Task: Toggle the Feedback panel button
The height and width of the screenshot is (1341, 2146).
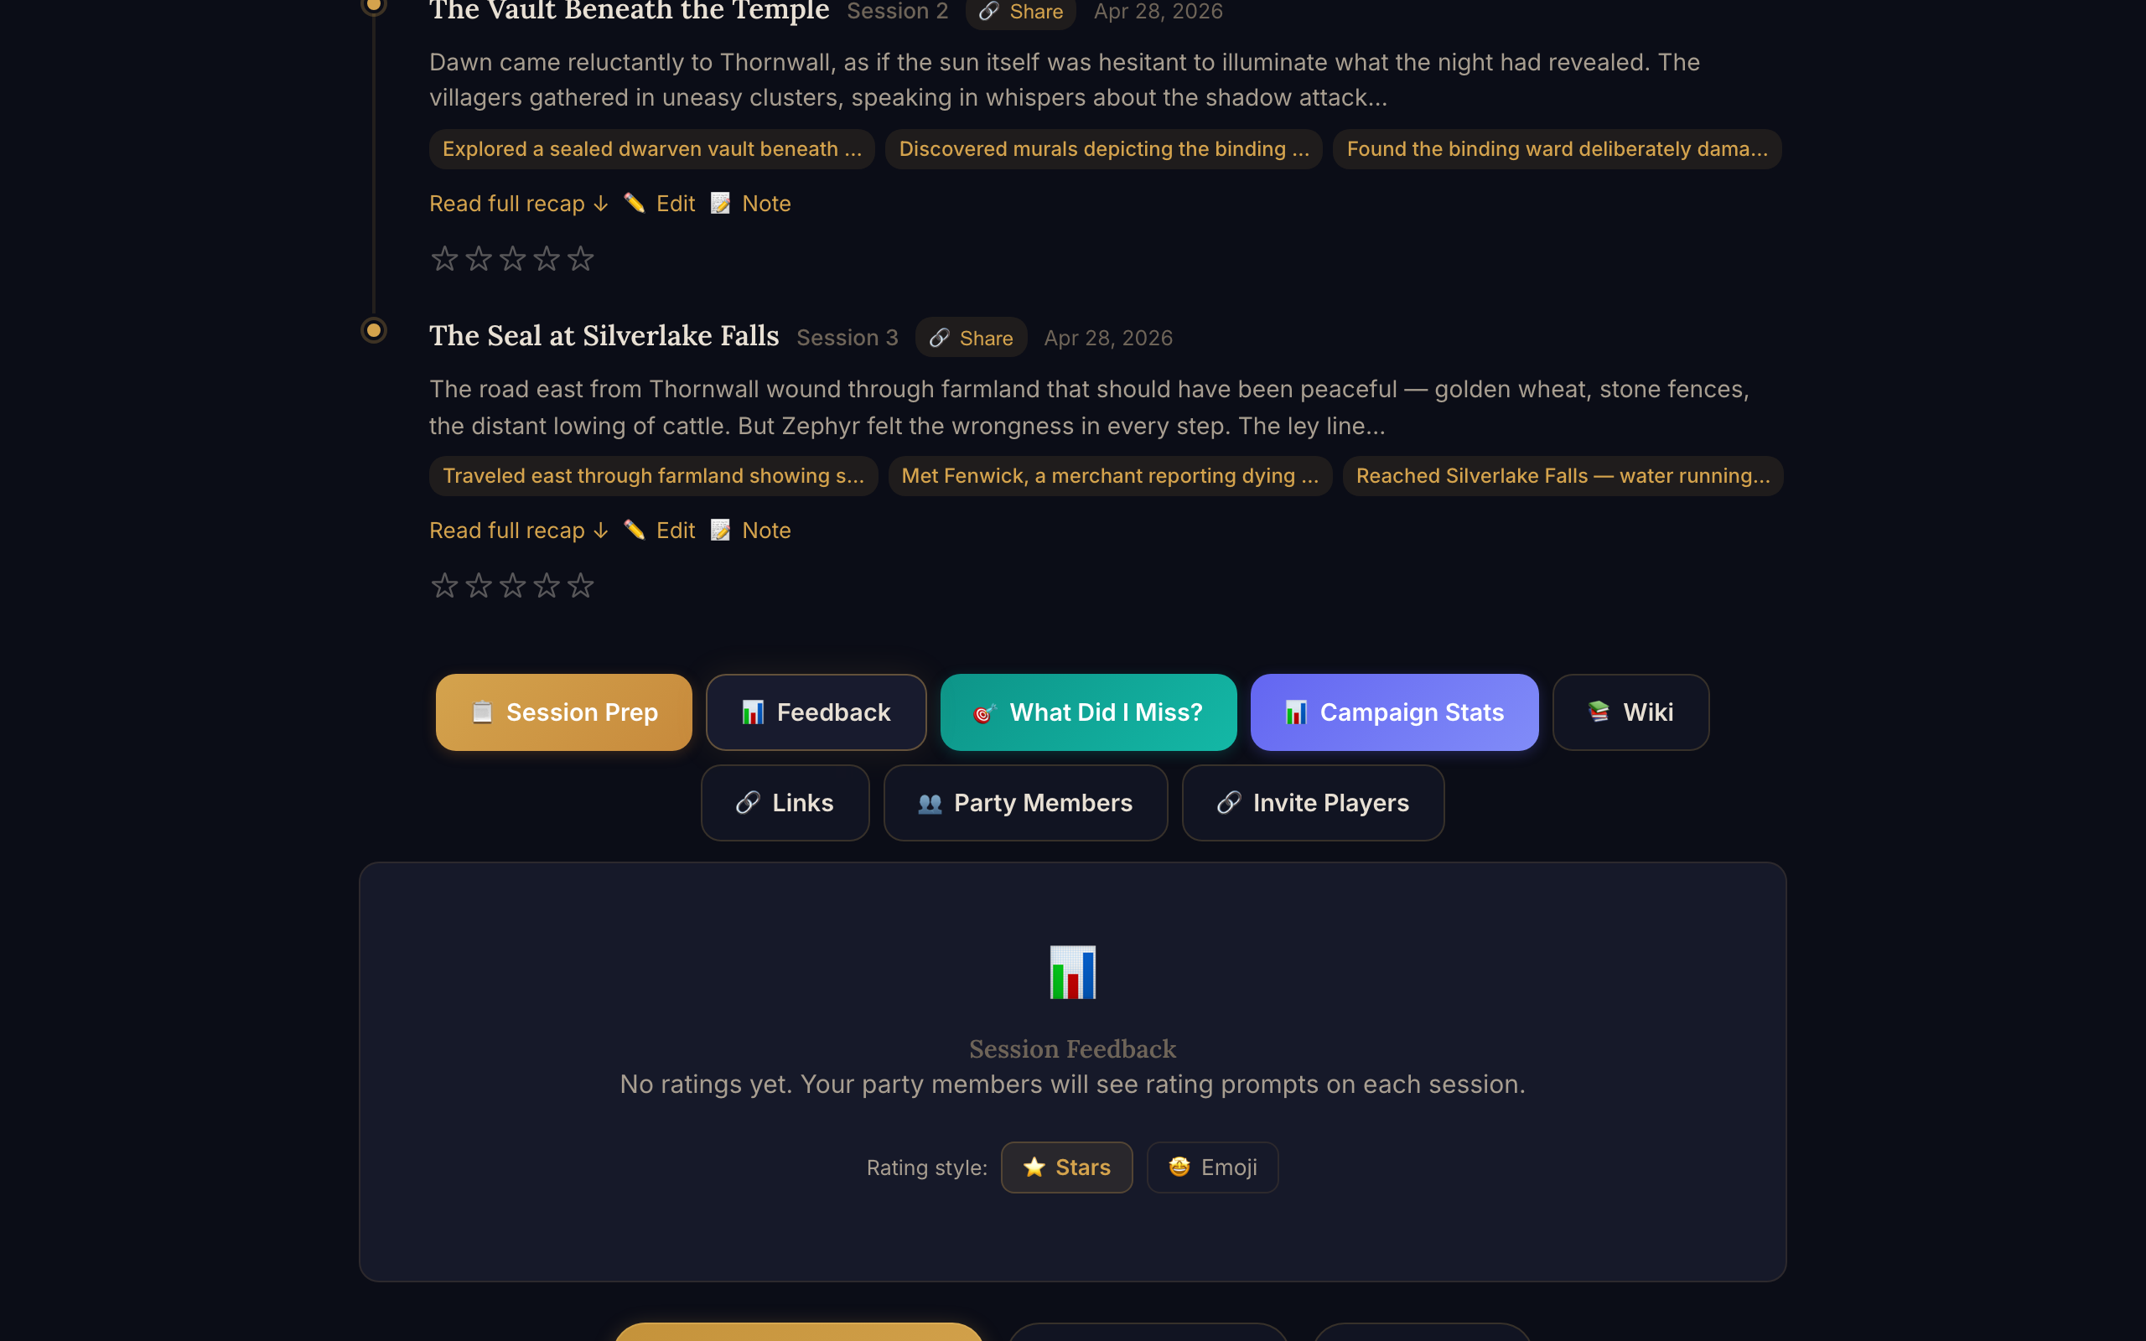Action: [x=816, y=712]
